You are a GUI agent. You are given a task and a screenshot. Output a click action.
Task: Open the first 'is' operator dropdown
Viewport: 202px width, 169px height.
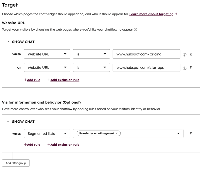tap(91, 54)
